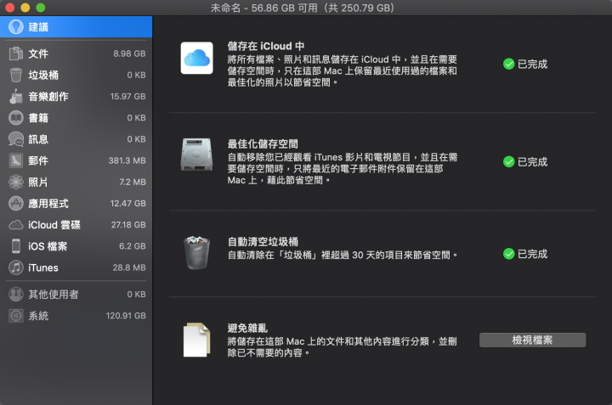Click the 書籍 books icon

point(16,118)
